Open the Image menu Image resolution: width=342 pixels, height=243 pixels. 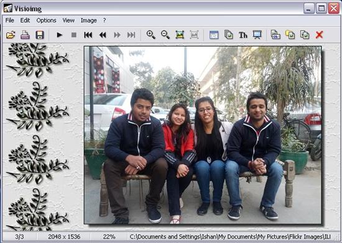coord(88,21)
